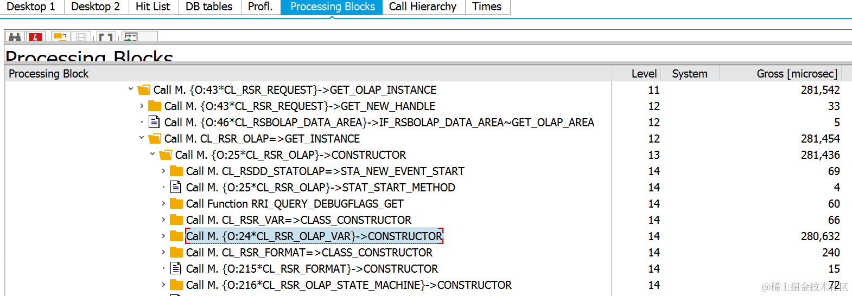Click the Level column header
Image resolution: width=852 pixels, height=296 pixels.
pos(636,74)
